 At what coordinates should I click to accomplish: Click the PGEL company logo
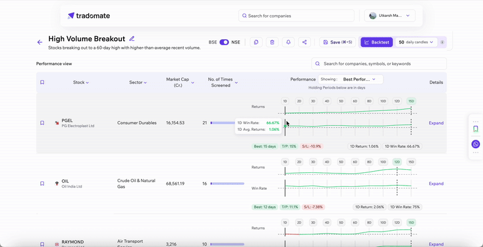57,123
